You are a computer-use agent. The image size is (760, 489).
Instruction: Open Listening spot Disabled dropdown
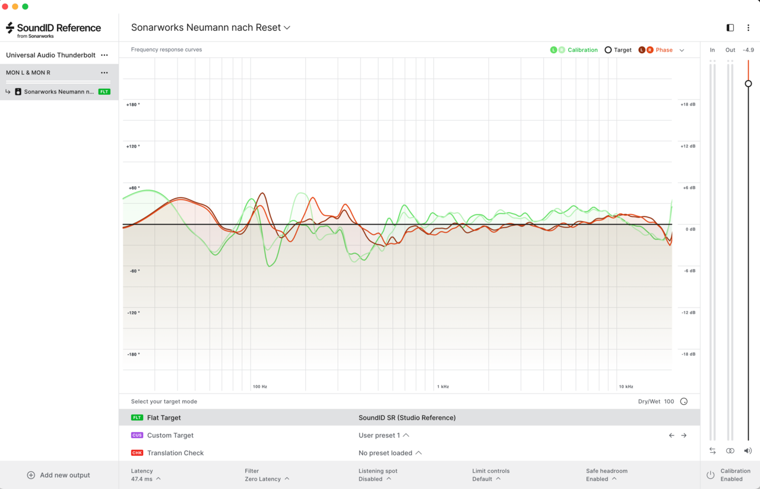[x=375, y=479]
